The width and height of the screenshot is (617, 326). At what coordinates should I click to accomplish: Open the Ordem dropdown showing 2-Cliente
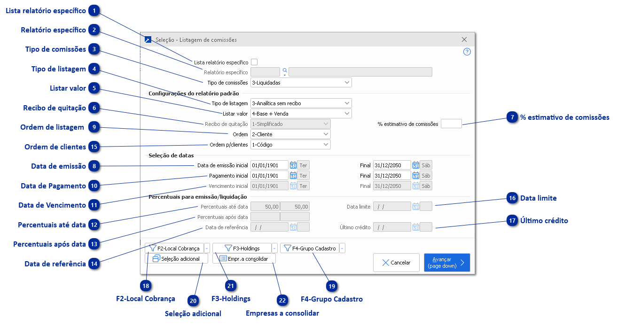(x=326, y=134)
